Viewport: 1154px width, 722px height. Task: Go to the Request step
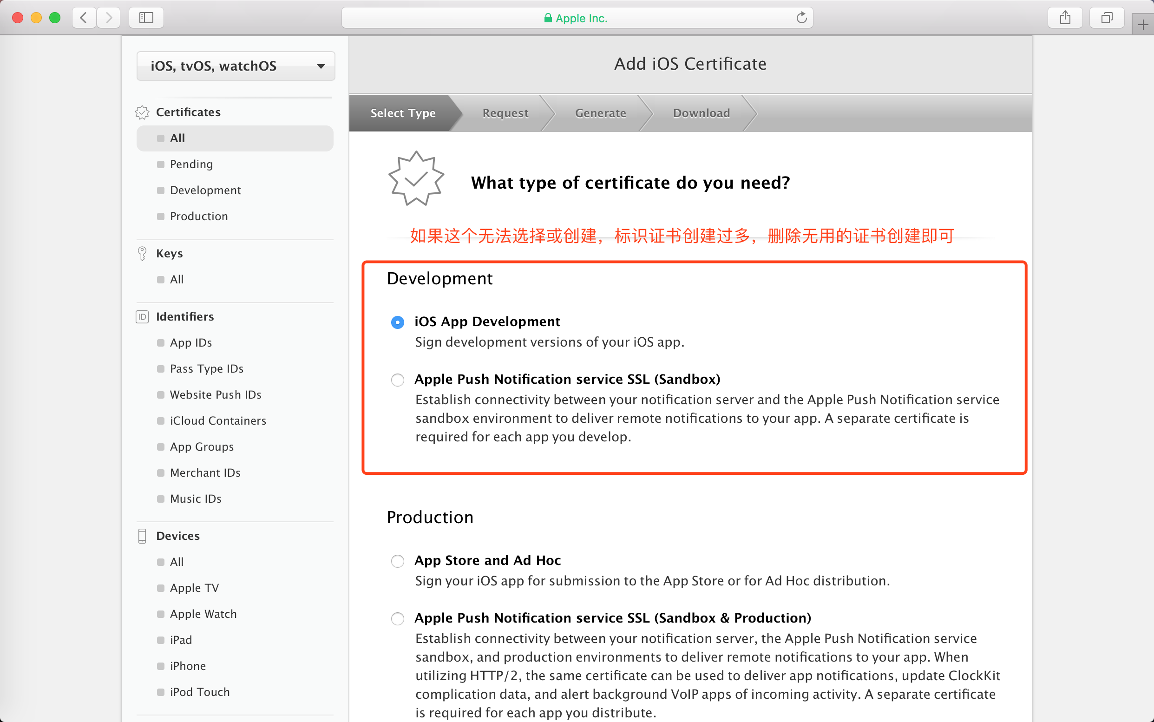click(x=505, y=113)
